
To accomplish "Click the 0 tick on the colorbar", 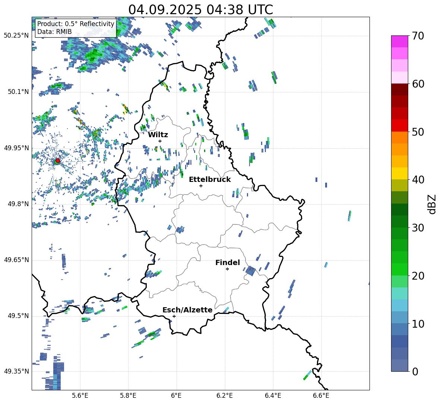I will pos(415,372).
